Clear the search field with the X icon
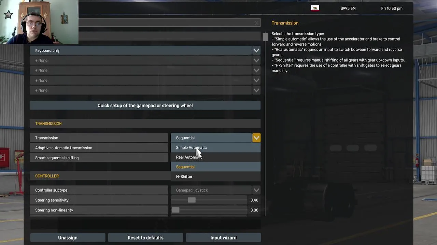The image size is (437, 245). (x=256, y=23)
